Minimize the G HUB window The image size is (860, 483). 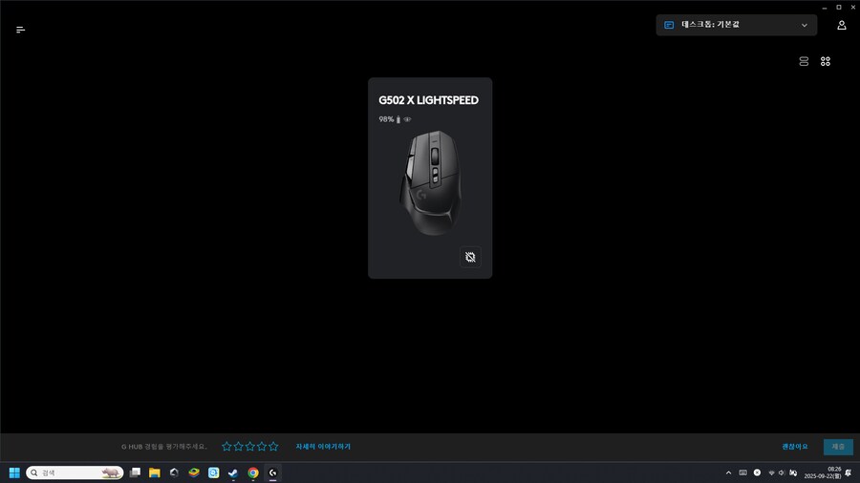point(825,7)
